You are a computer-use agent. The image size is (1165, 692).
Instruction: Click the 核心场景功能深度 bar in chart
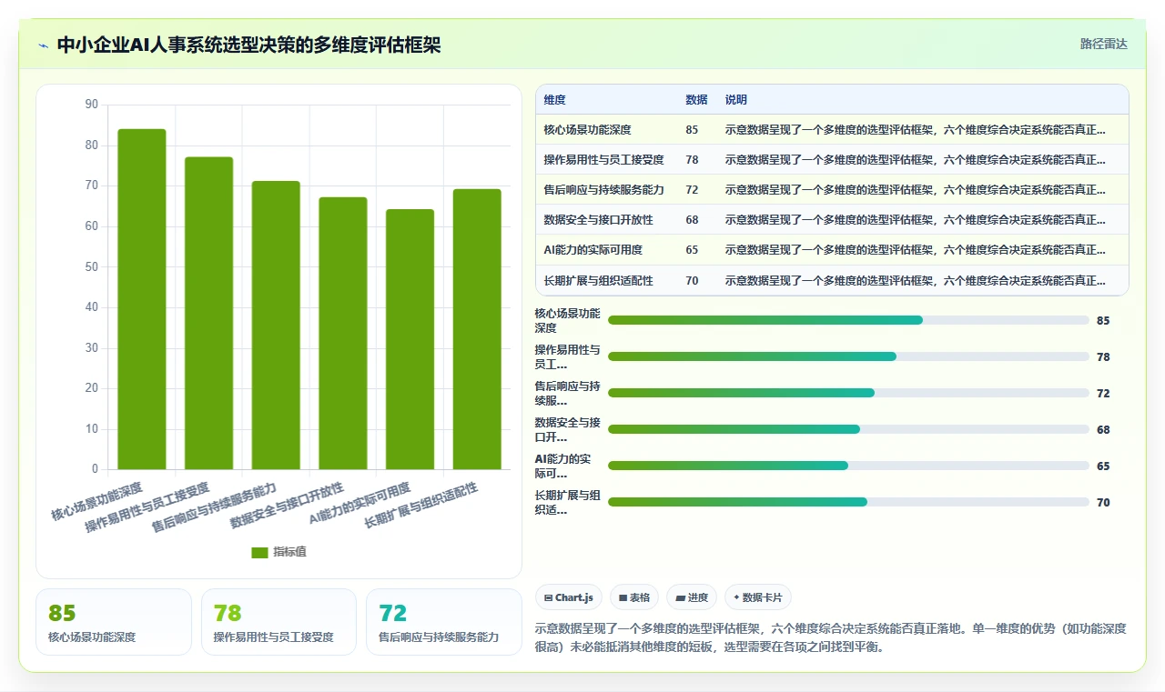[x=142, y=299]
